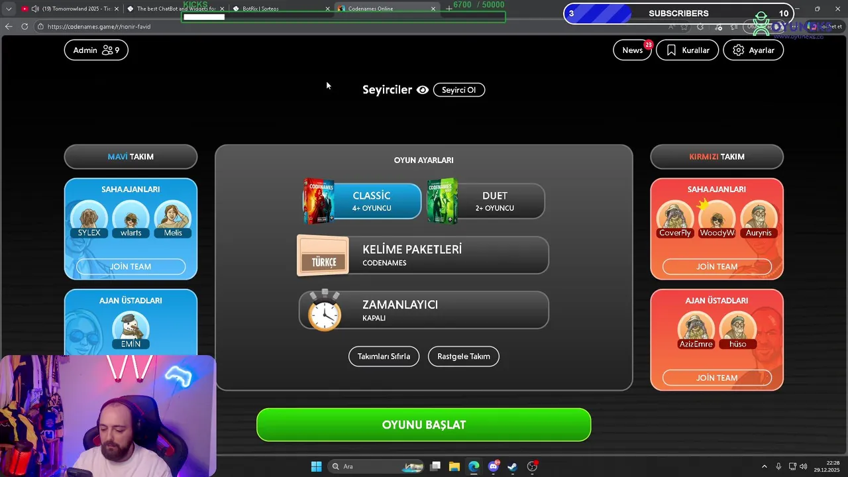Viewport: 848px width, 477px height.
Task: Open Discord from the taskbar
Action: point(494,466)
